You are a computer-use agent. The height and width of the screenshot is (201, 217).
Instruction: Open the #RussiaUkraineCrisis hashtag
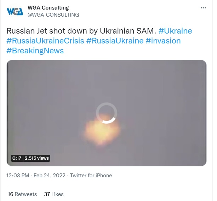(45, 41)
